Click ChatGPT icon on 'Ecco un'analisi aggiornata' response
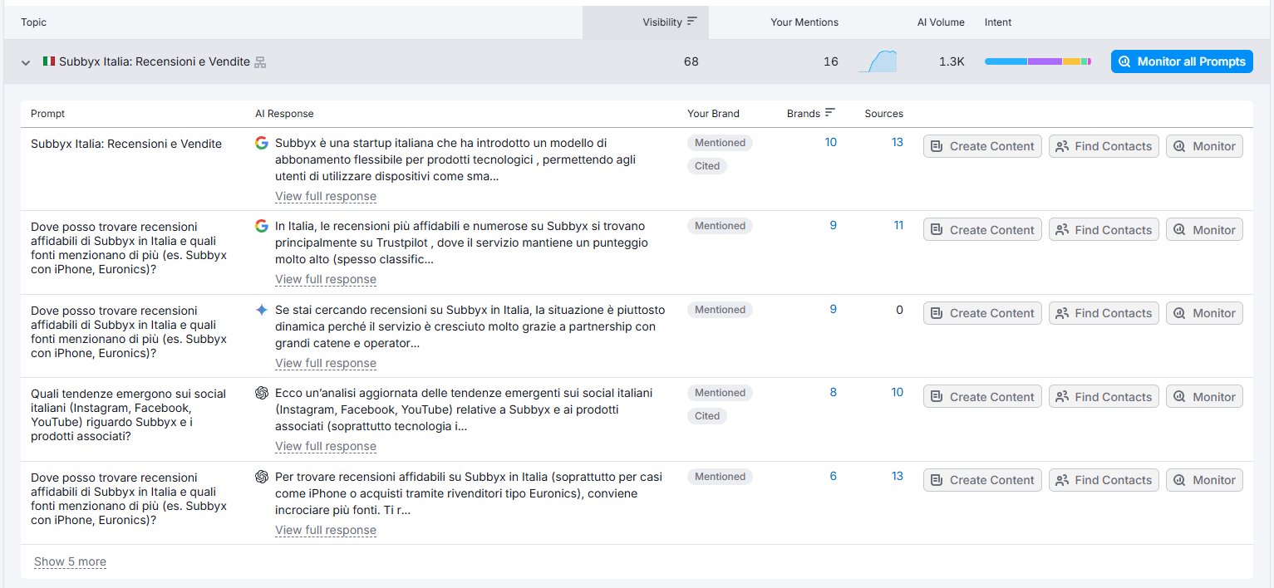The image size is (1274, 588). click(262, 393)
